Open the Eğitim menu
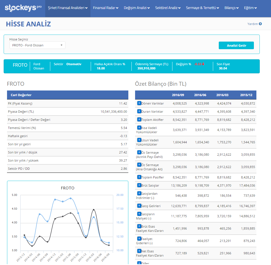271x265 pixels. (250, 8)
